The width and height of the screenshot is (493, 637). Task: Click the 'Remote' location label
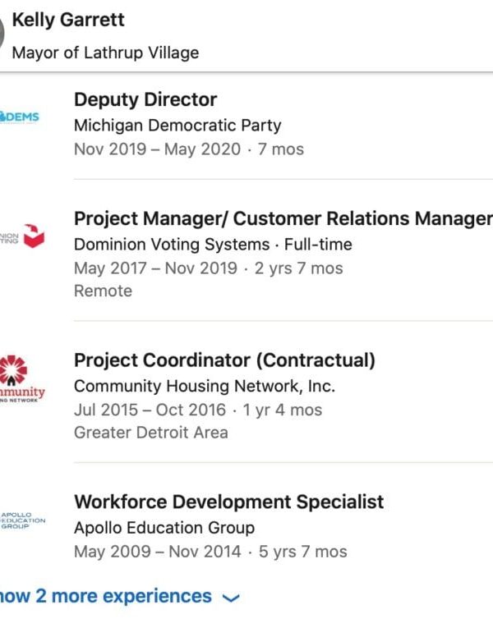coord(103,291)
